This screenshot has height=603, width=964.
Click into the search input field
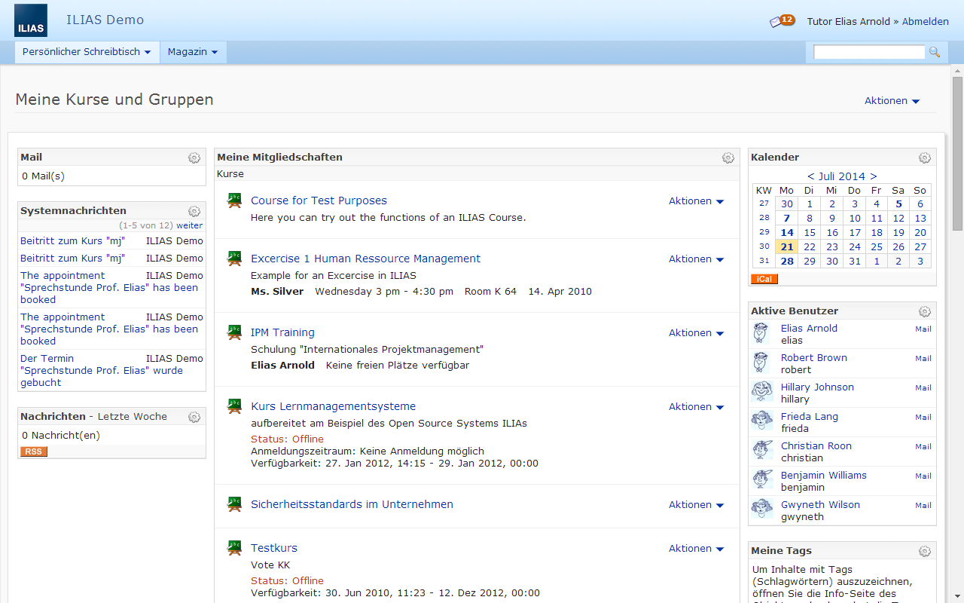point(869,52)
